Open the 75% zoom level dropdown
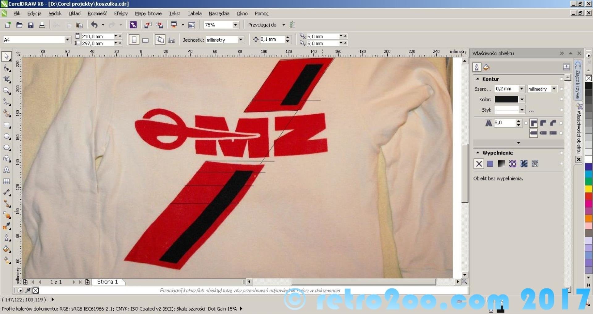Screen dimensions: 593x314 click(x=235, y=25)
